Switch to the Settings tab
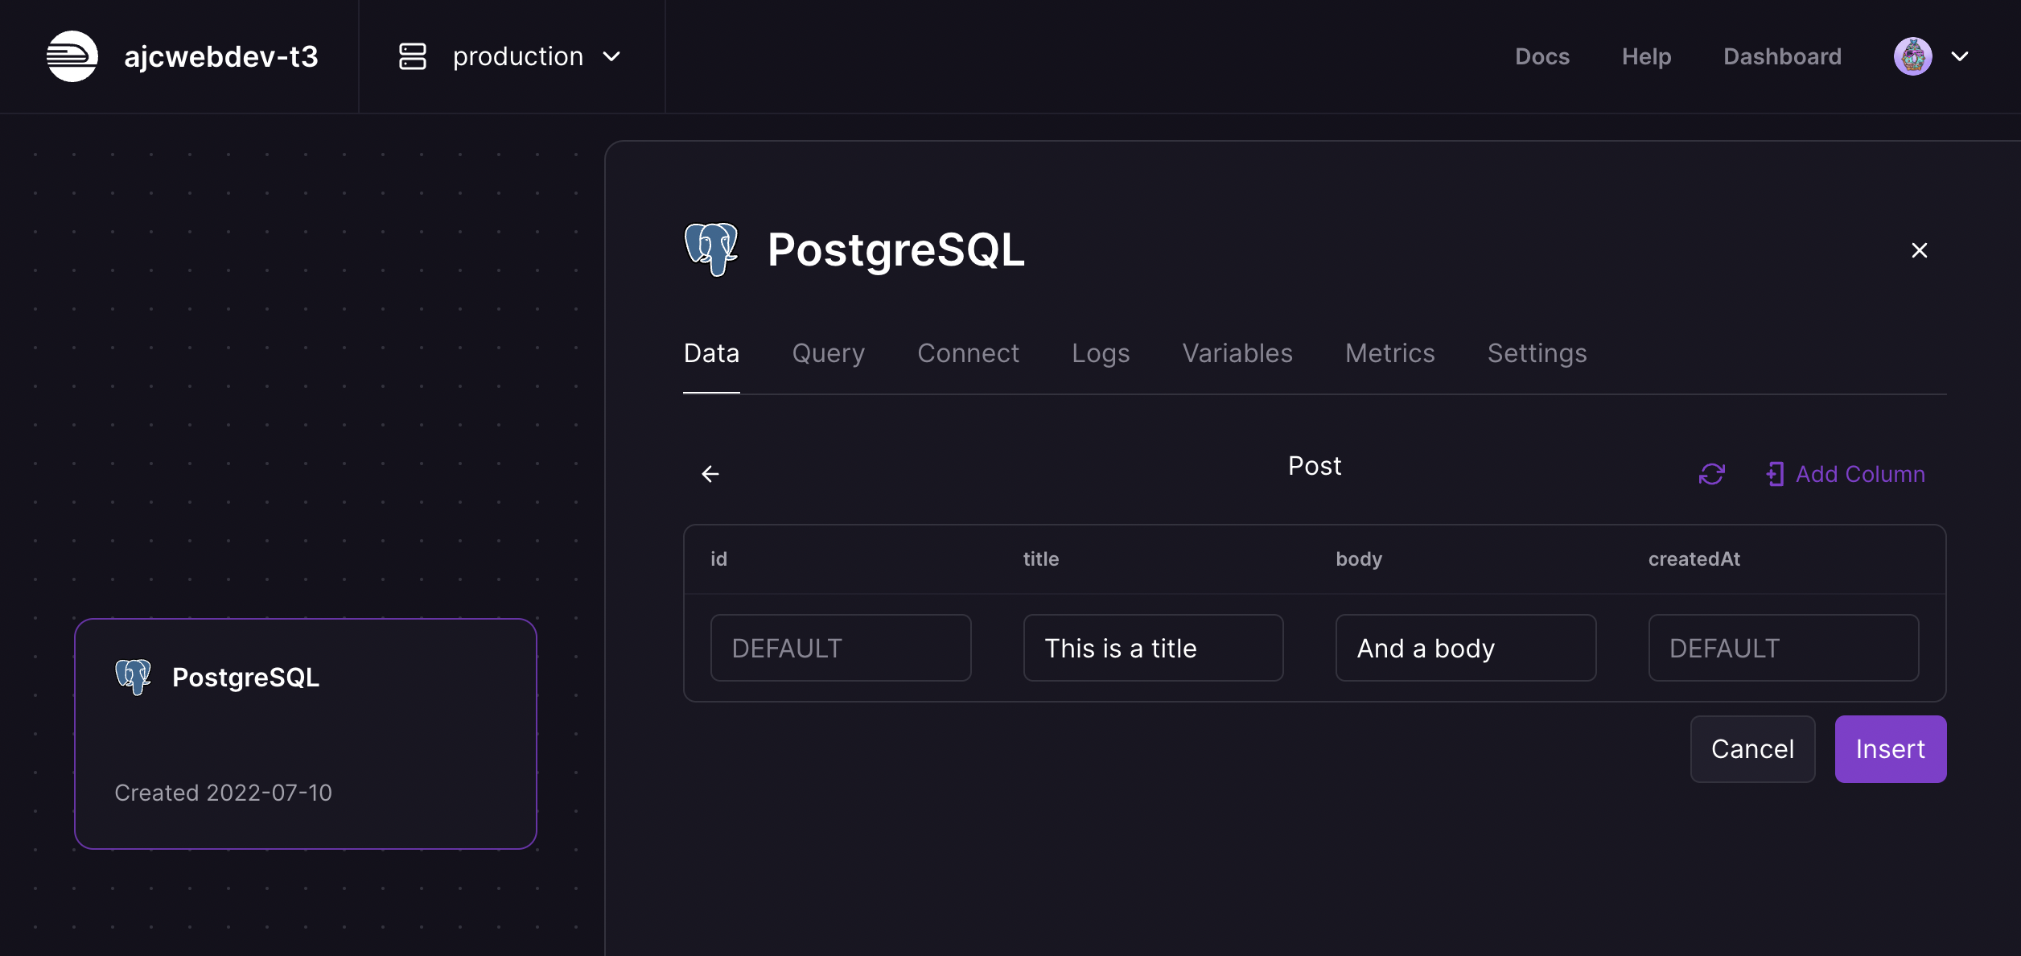Viewport: 2021px width, 956px height. click(1537, 353)
